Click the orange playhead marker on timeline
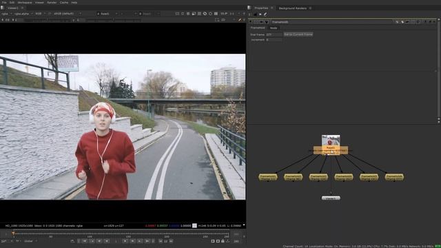This screenshot has width=441, height=248. coord(13,233)
